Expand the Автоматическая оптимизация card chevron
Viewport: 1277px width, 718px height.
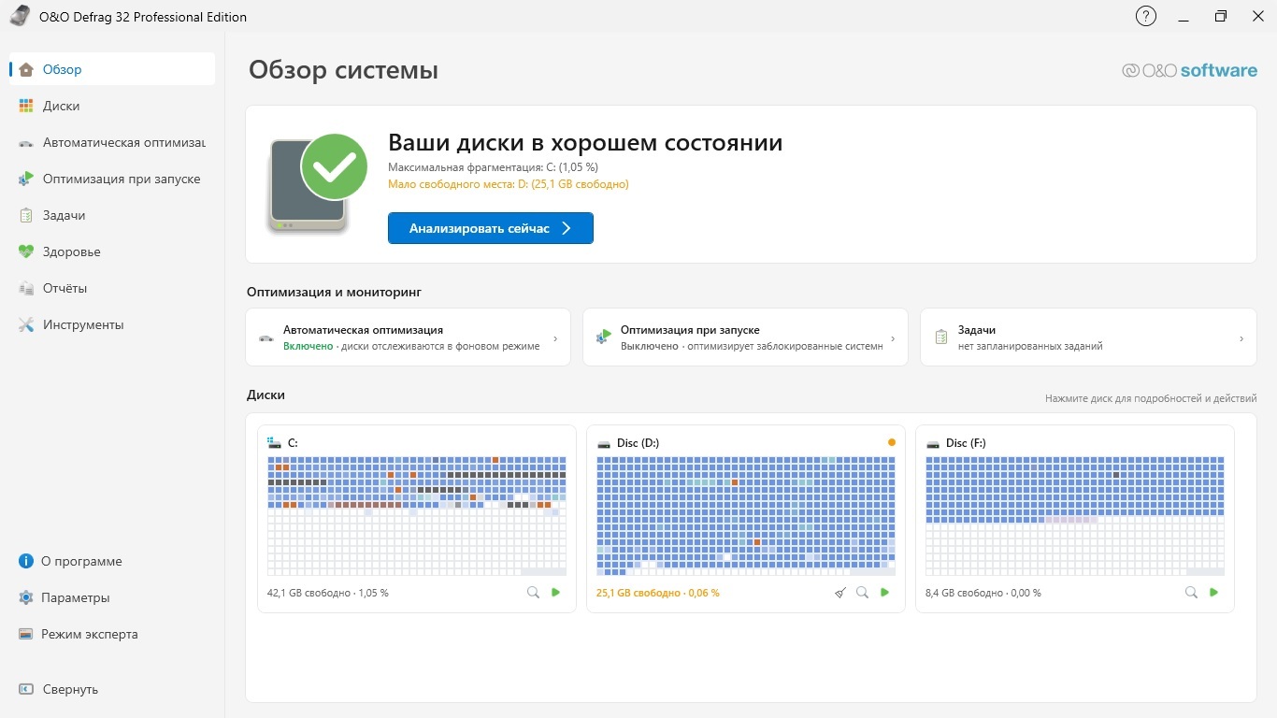click(x=555, y=338)
